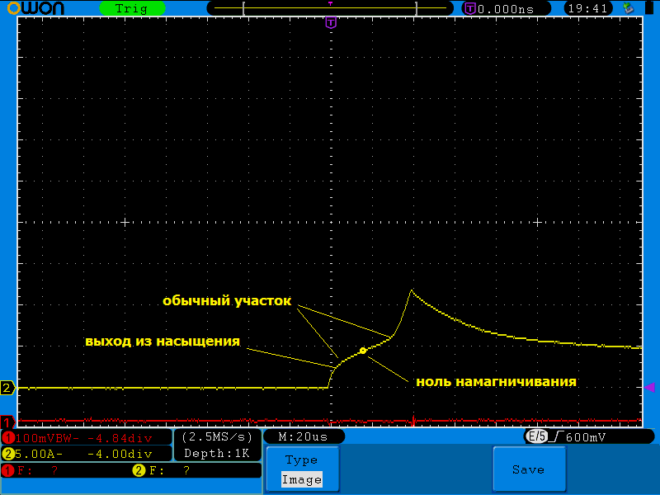Click the 19:41 clock display
The height and width of the screenshot is (495, 660).
coord(588,8)
